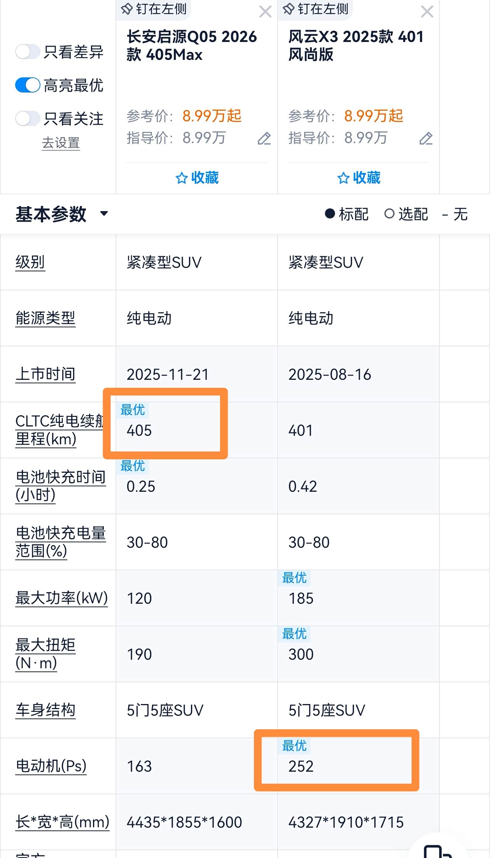The width and height of the screenshot is (490, 858).
Task: Open the 级别 parameter explanation
Action: pyautogui.click(x=30, y=262)
